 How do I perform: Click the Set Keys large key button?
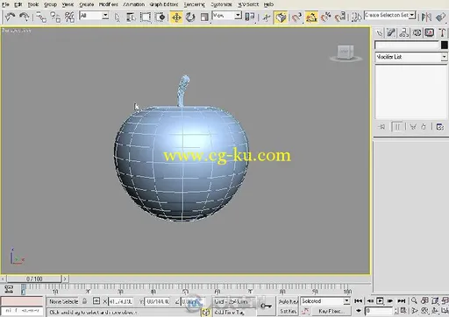[x=266, y=306]
